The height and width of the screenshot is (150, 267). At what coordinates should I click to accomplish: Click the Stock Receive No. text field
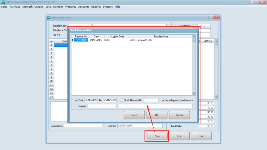pos(151,100)
